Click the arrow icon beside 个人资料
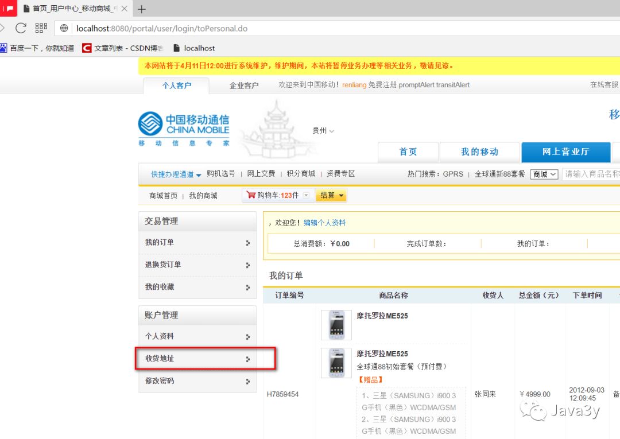The width and height of the screenshot is (620, 439). coord(247,337)
